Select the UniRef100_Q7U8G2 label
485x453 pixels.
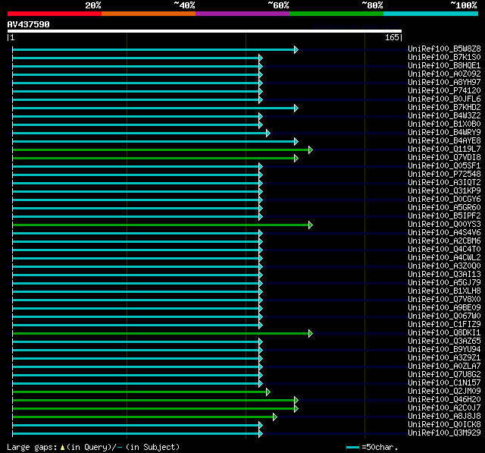(444, 375)
